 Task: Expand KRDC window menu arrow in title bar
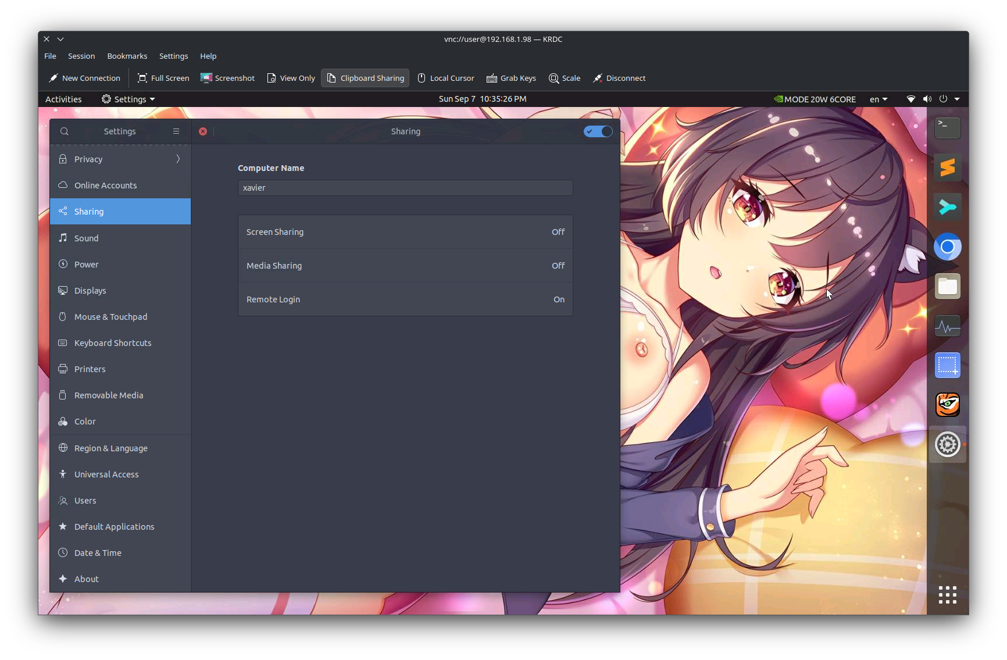click(60, 39)
